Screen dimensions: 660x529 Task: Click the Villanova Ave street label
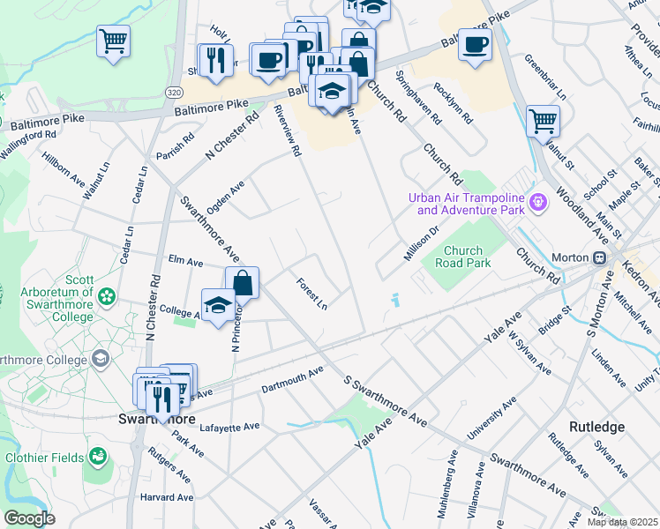[x=476, y=490]
